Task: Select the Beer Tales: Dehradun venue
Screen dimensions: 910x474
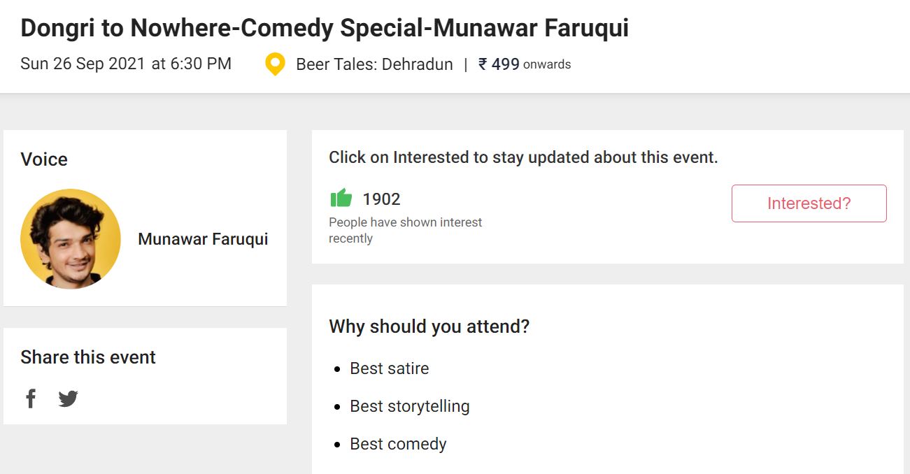Action: point(374,64)
